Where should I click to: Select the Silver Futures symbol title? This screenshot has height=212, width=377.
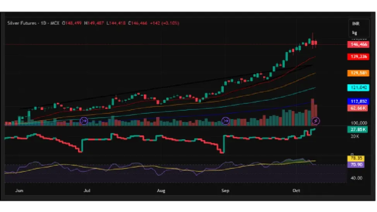(x=22, y=23)
